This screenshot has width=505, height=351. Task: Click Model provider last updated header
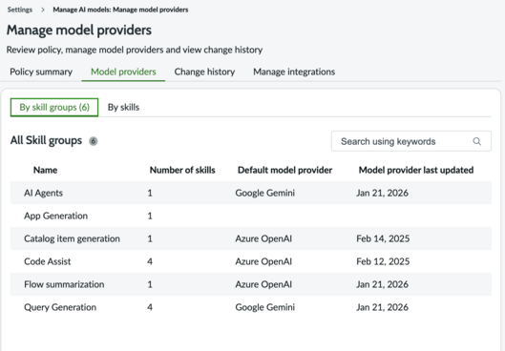click(x=416, y=170)
